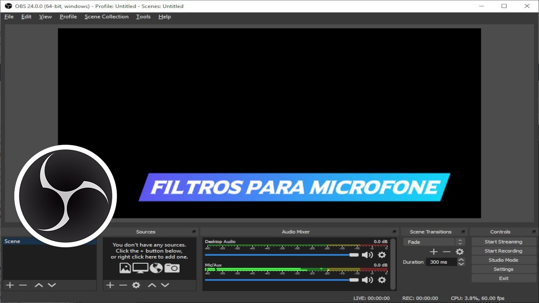Click the black preview canvas

click(269, 123)
